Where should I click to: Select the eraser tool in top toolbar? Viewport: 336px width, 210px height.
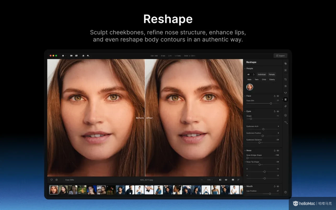coord(83,56)
